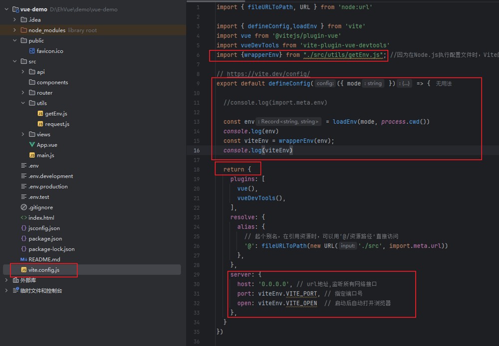Collapse the vue-demo project root chevron
This screenshot has width=499, height=346.
[x=6, y=9]
